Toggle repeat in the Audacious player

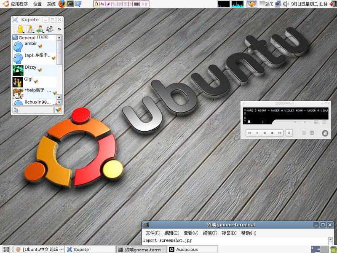312,133
